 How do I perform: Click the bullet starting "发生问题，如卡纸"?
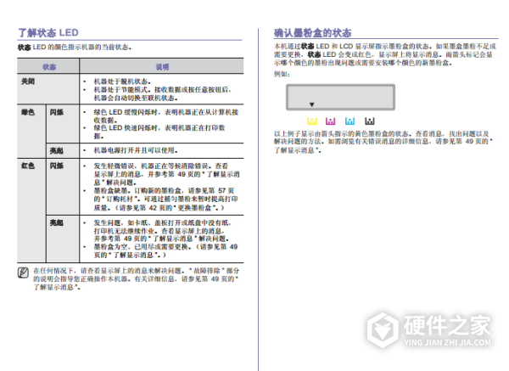[x=163, y=231]
